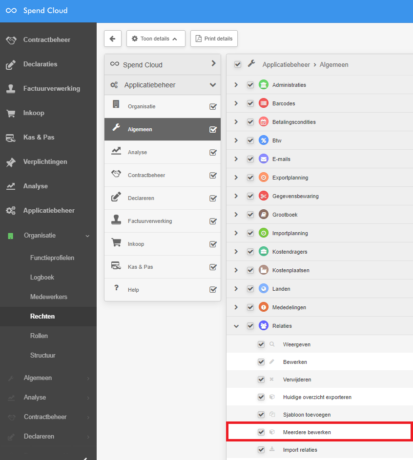Open Structuur in the sidebar
The image size is (413, 460).
pyautogui.click(x=43, y=355)
